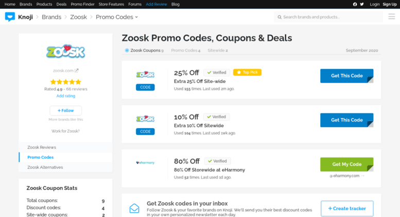Select the Zoosk Coupons radio filter

tap(127, 50)
